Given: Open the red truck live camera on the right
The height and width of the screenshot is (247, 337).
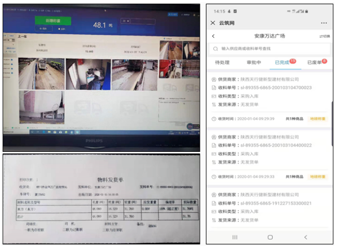Looking at the screenshot, I should click(170, 69).
